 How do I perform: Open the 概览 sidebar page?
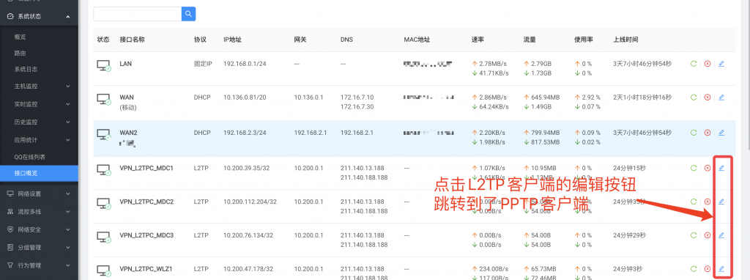point(20,37)
